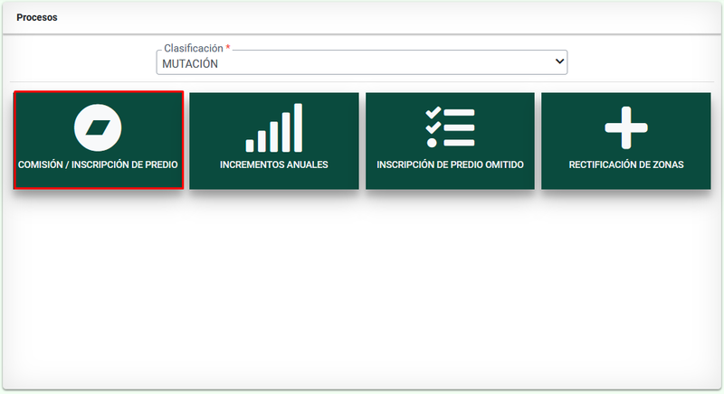Click the parallelogram icon in the Comisión tile
The image size is (724, 394).
98,127
